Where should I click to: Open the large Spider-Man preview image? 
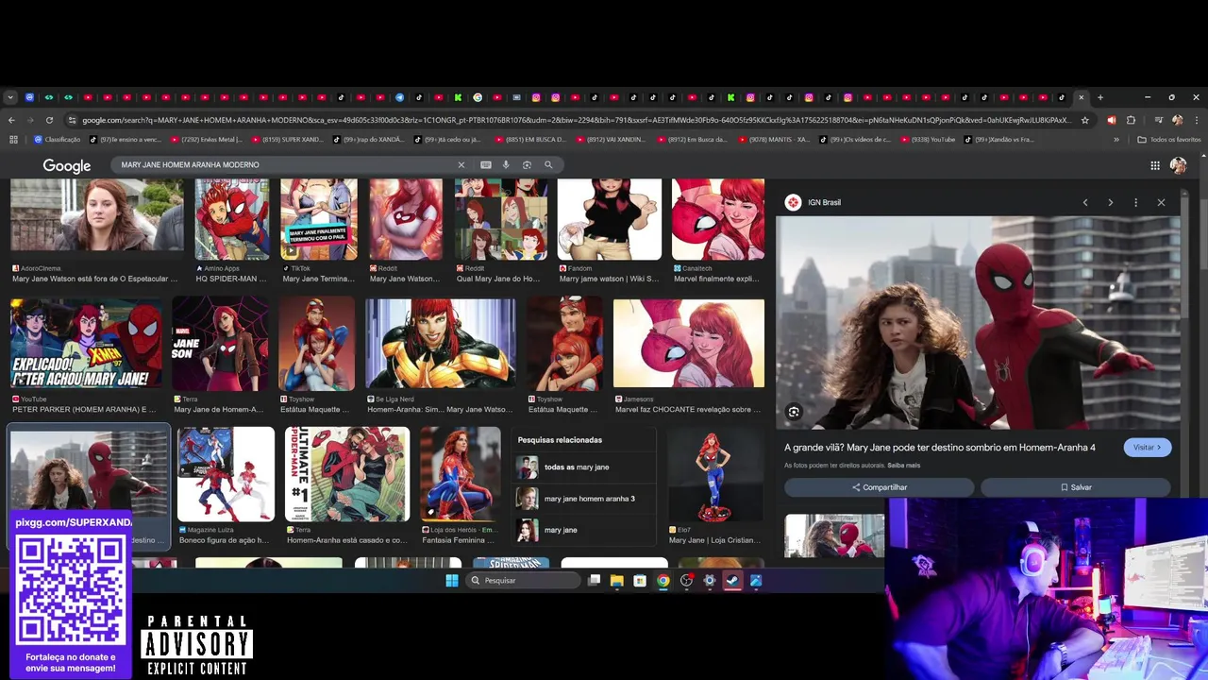[x=978, y=323]
